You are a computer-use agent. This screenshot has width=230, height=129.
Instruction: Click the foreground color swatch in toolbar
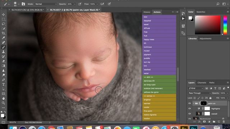[3, 115]
